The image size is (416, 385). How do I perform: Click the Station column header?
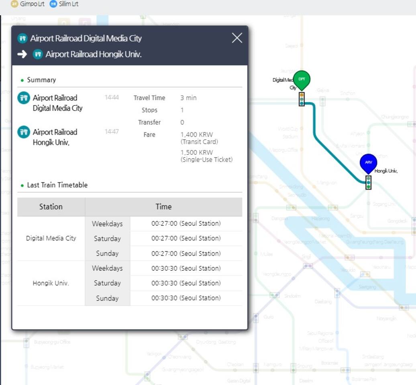51,207
